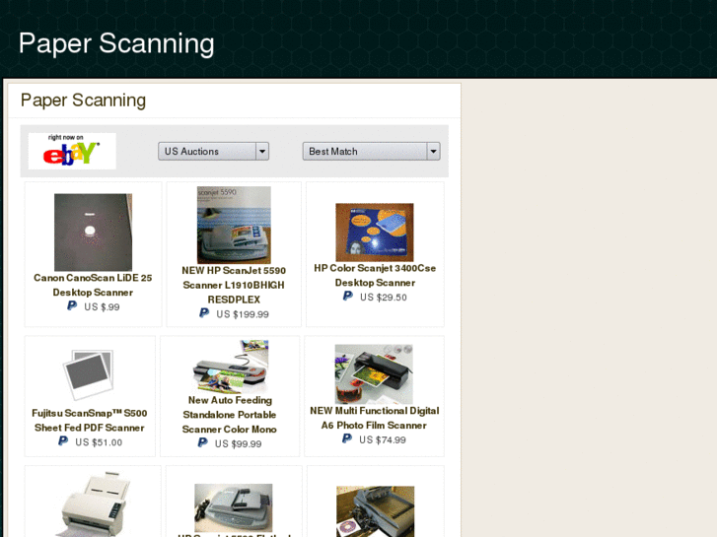
Task: Open Auto Feeding Portable Scanner image
Action: (x=231, y=367)
